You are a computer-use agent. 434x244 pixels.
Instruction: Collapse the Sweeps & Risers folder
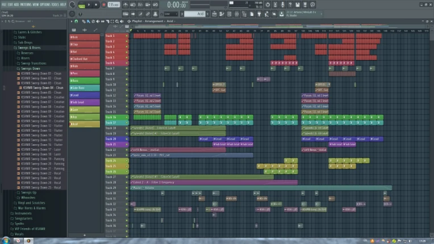click(28, 48)
